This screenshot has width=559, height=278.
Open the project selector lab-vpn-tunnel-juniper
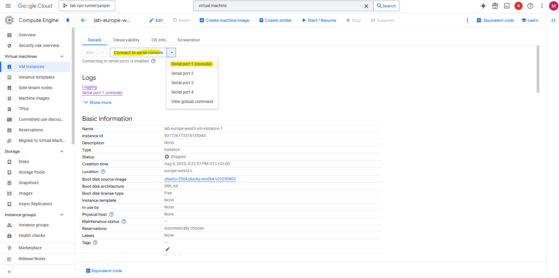[x=87, y=6]
